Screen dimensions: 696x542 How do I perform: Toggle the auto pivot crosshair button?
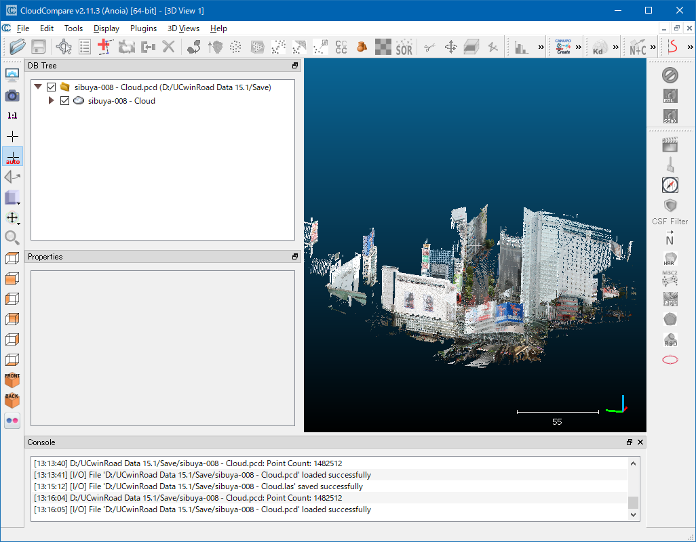[x=12, y=157]
